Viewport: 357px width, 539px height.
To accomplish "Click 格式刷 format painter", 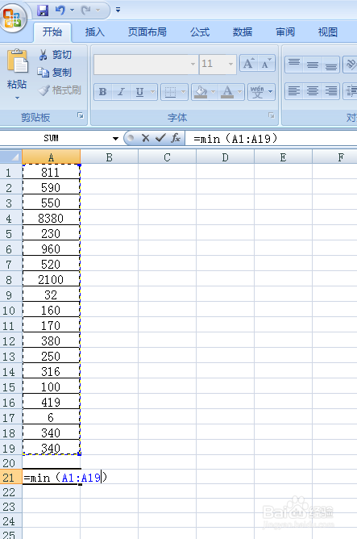I will [x=60, y=90].
